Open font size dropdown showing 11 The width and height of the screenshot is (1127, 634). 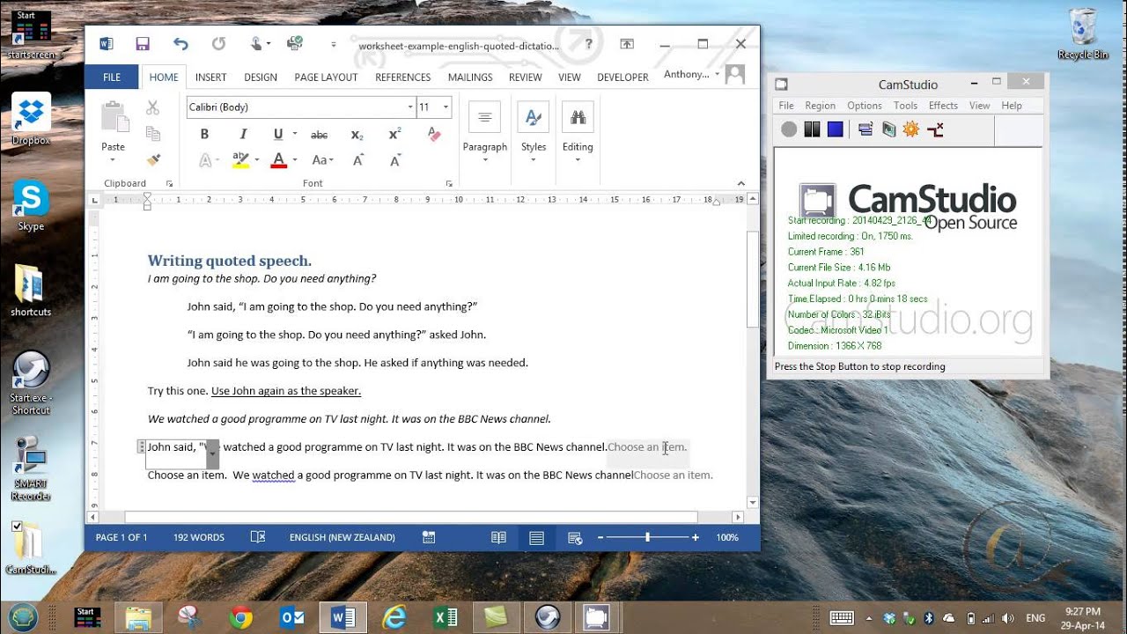click(x=446, y=107)
